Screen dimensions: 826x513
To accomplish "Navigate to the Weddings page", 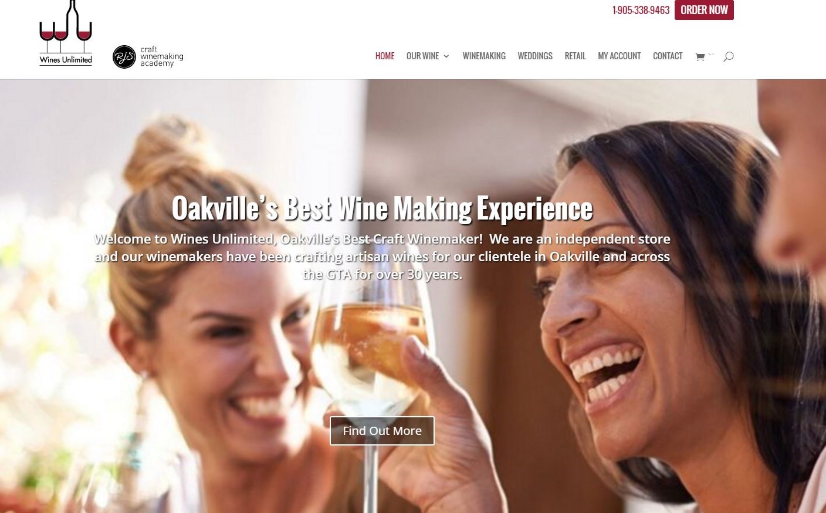I will pyautogui.click(x=535, y=56).
